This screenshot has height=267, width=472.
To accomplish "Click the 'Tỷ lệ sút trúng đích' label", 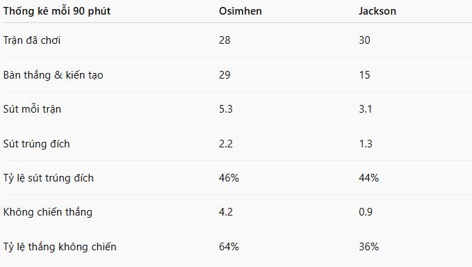I will pyautogui.click(x=49, y=178).
